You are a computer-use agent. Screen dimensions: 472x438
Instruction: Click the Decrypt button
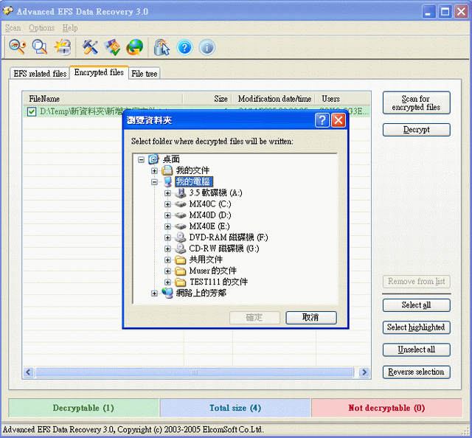(416, 130)
